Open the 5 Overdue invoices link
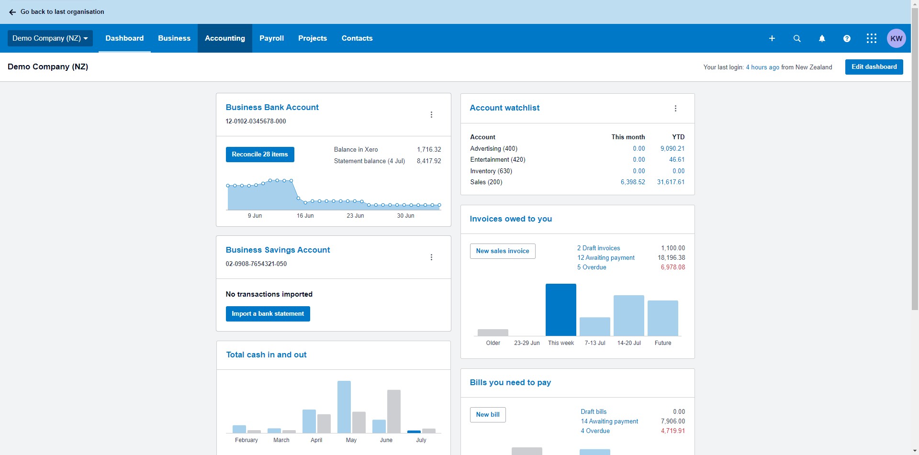The width and height of the screenshot is (919, 455). [x=592, y=267]
